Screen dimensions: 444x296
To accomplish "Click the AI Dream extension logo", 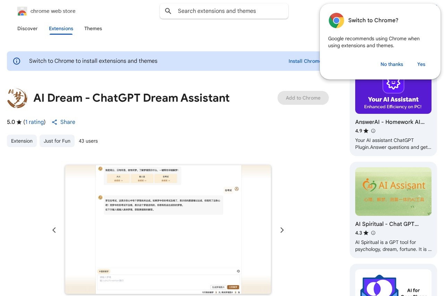I will [17, 98].
